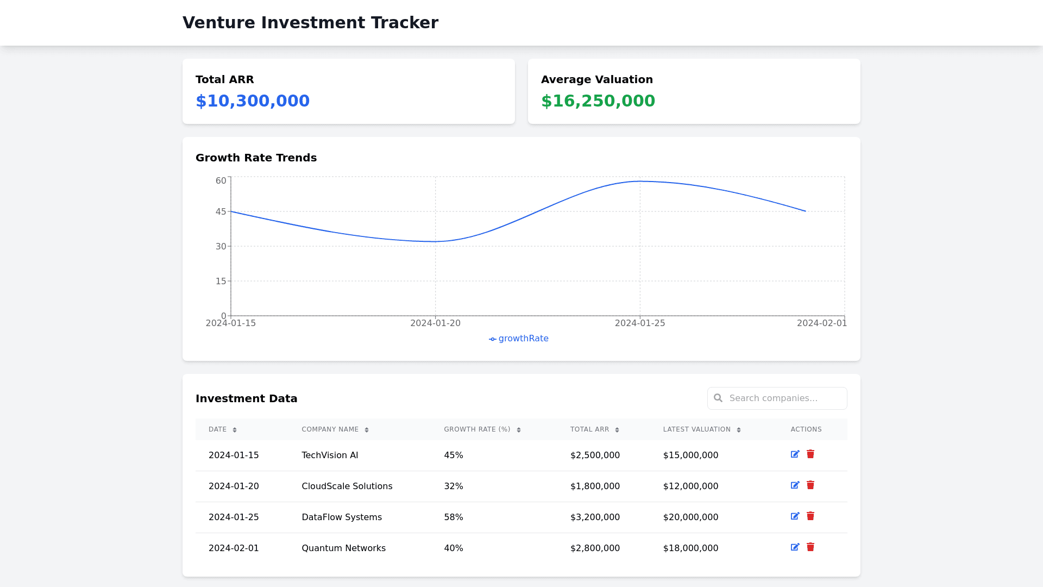Viewport: 1043px width, 587px height.
Task: Edit the Quantum Networks row
Action: tap(795, 547)
